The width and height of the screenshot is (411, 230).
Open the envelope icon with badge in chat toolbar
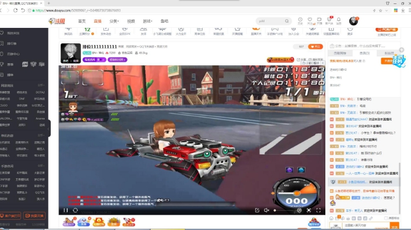click(337, 218)
